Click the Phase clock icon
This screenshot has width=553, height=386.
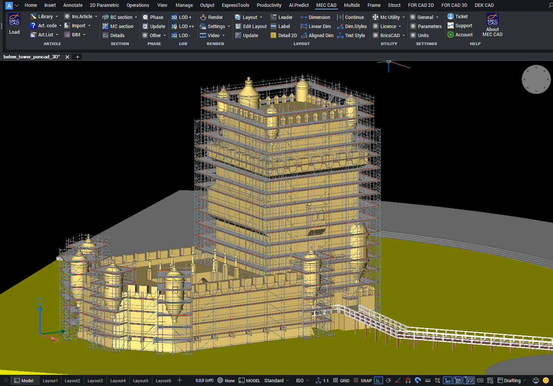(x=145, y=17)
